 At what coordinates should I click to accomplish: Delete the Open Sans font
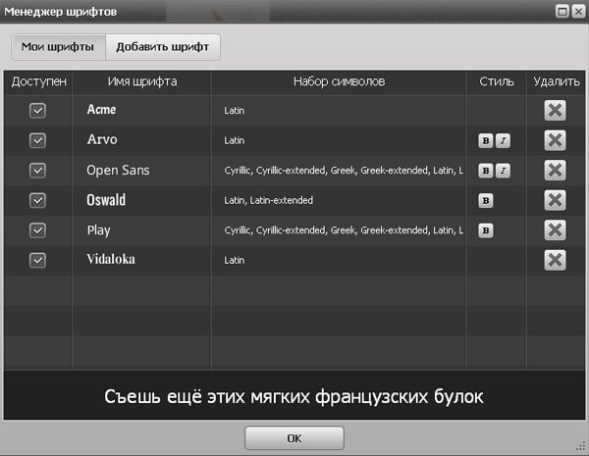555,171
